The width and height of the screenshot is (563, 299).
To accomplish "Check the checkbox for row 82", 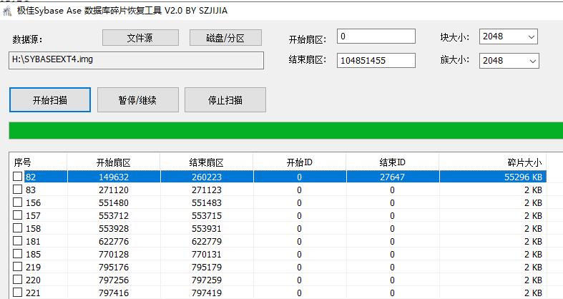I will click(18, 177).
